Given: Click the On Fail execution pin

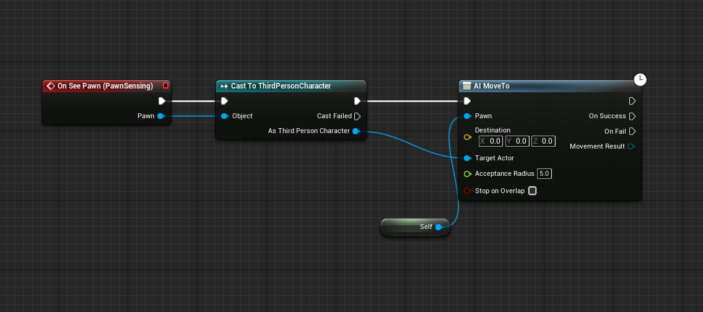Looking at the screenshot, I should pyautogui.click(x=632, y=131).
